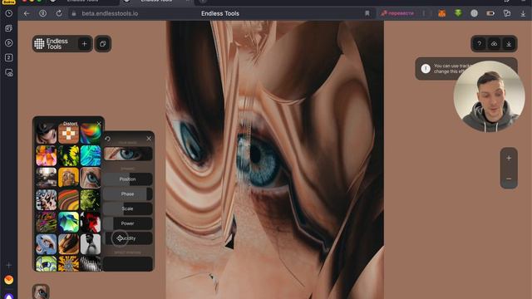Select the cyan feather preset

coord(91,155)
